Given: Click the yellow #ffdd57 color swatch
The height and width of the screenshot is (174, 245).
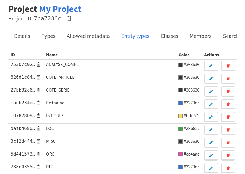Looking at the screenshot, I should point(180,115).
